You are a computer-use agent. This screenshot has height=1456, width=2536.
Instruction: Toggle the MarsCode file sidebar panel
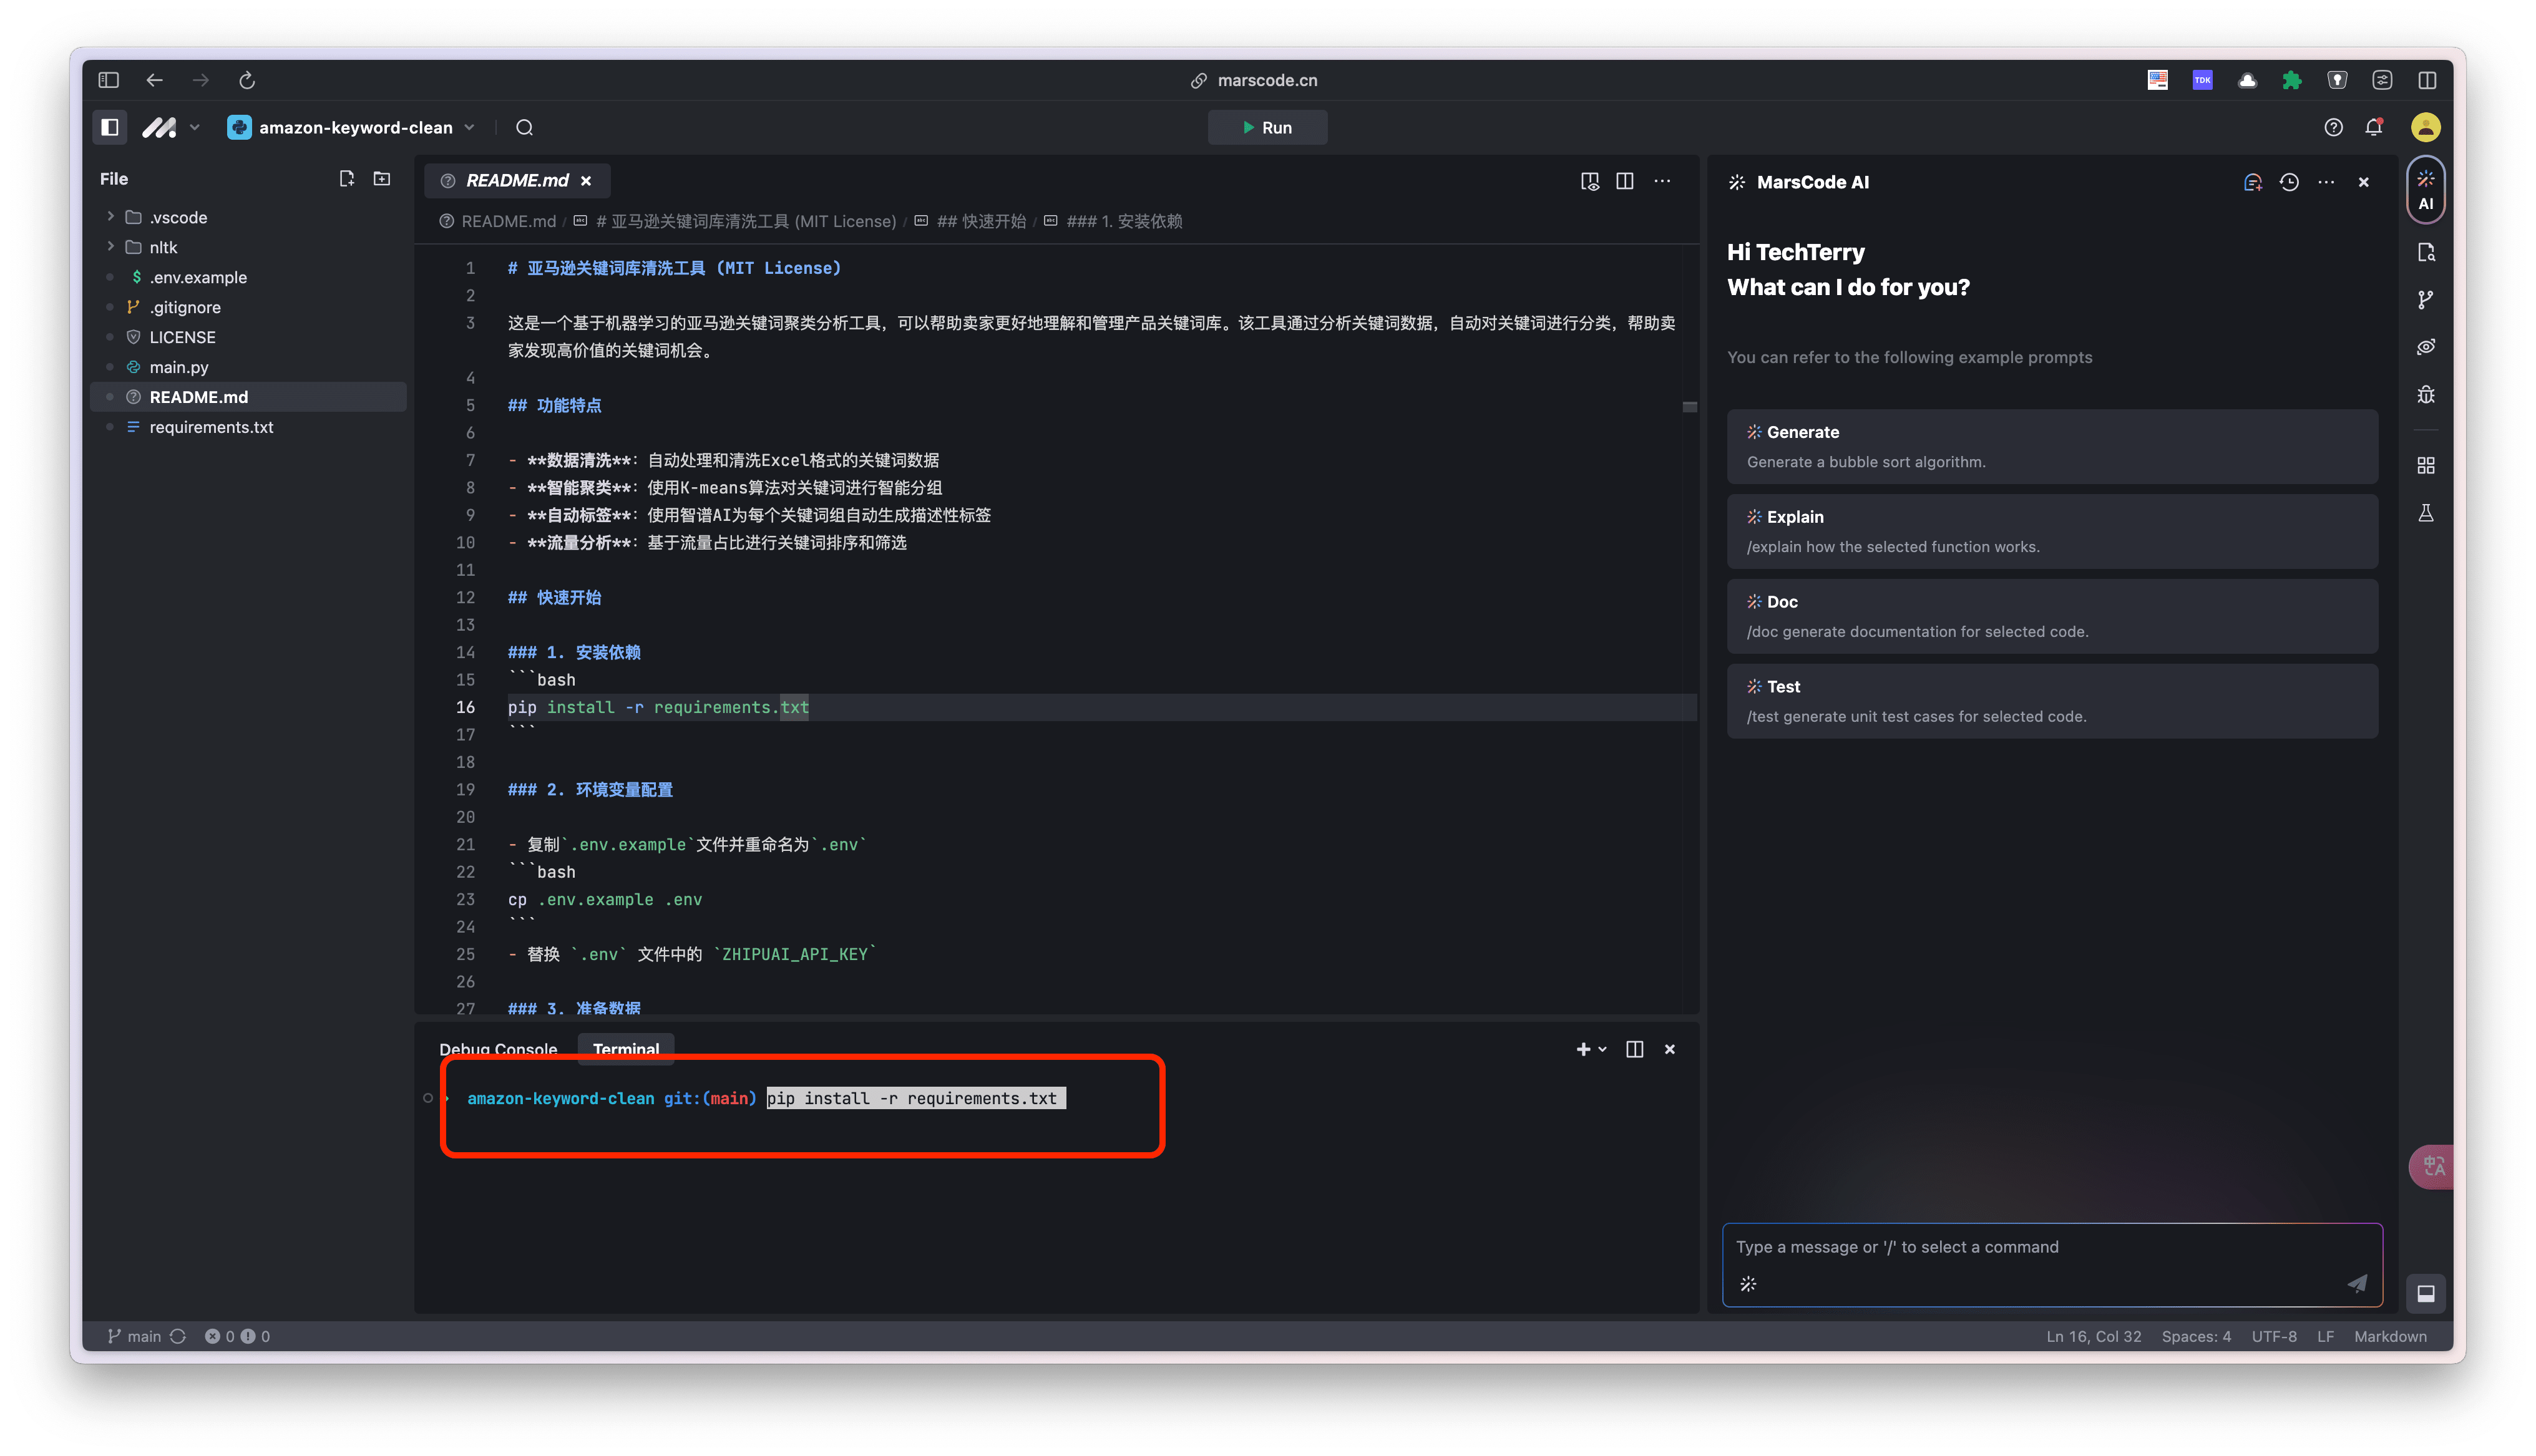pyautogui.click(x=110, y=127)
